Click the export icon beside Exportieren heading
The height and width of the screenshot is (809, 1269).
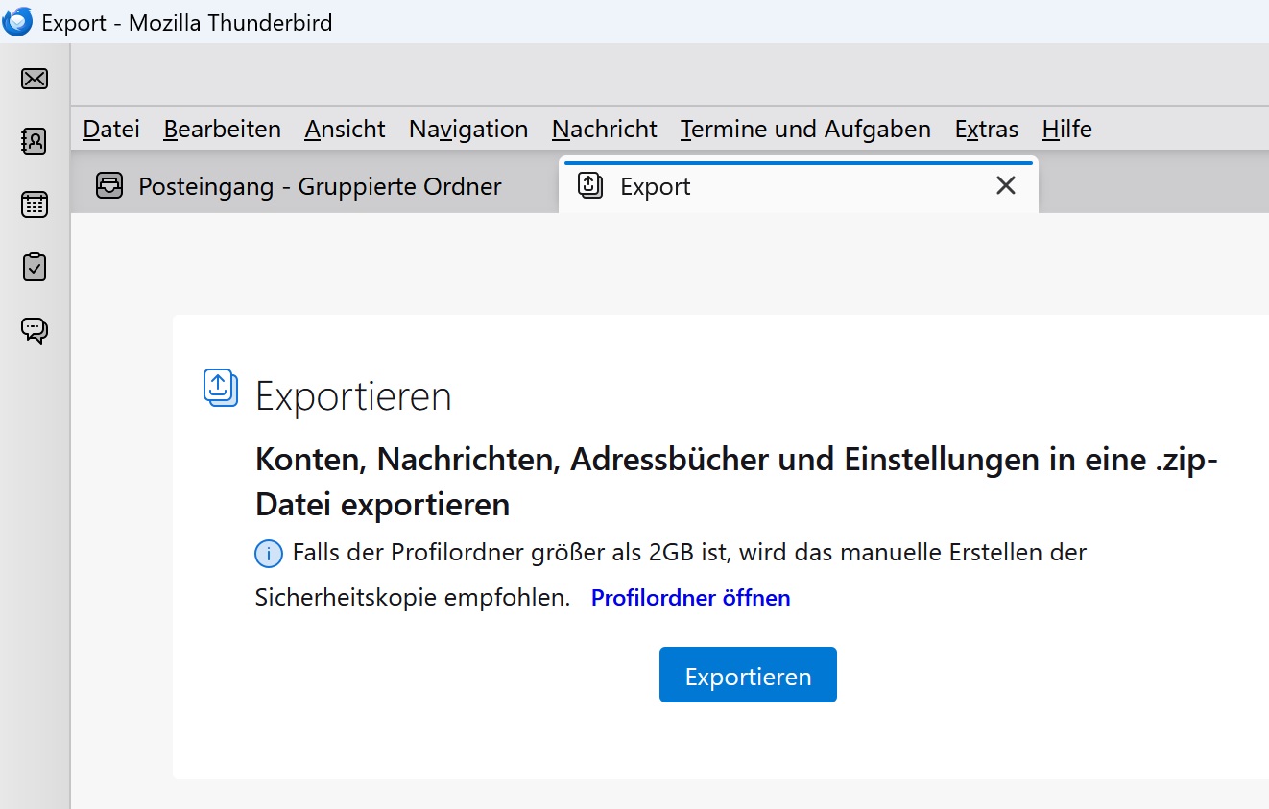[x=221, y=388]
